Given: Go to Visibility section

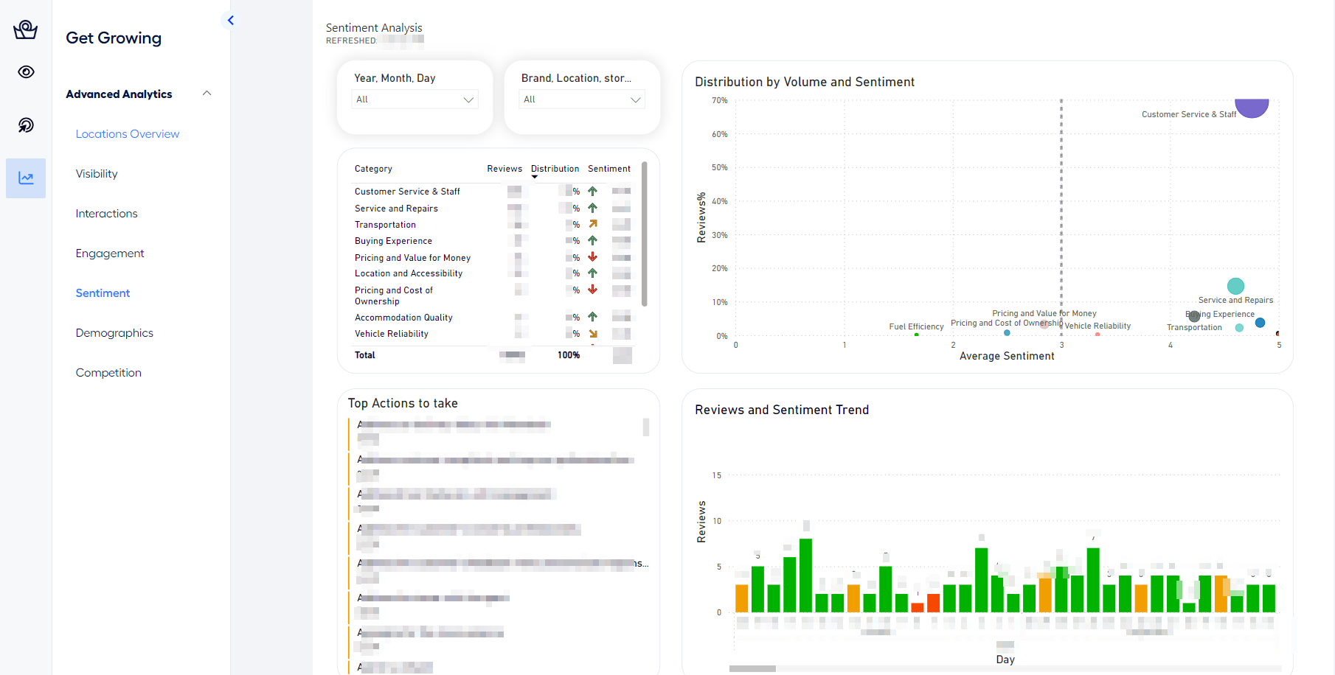Looking at the screenshot, I should click(97, 174).
